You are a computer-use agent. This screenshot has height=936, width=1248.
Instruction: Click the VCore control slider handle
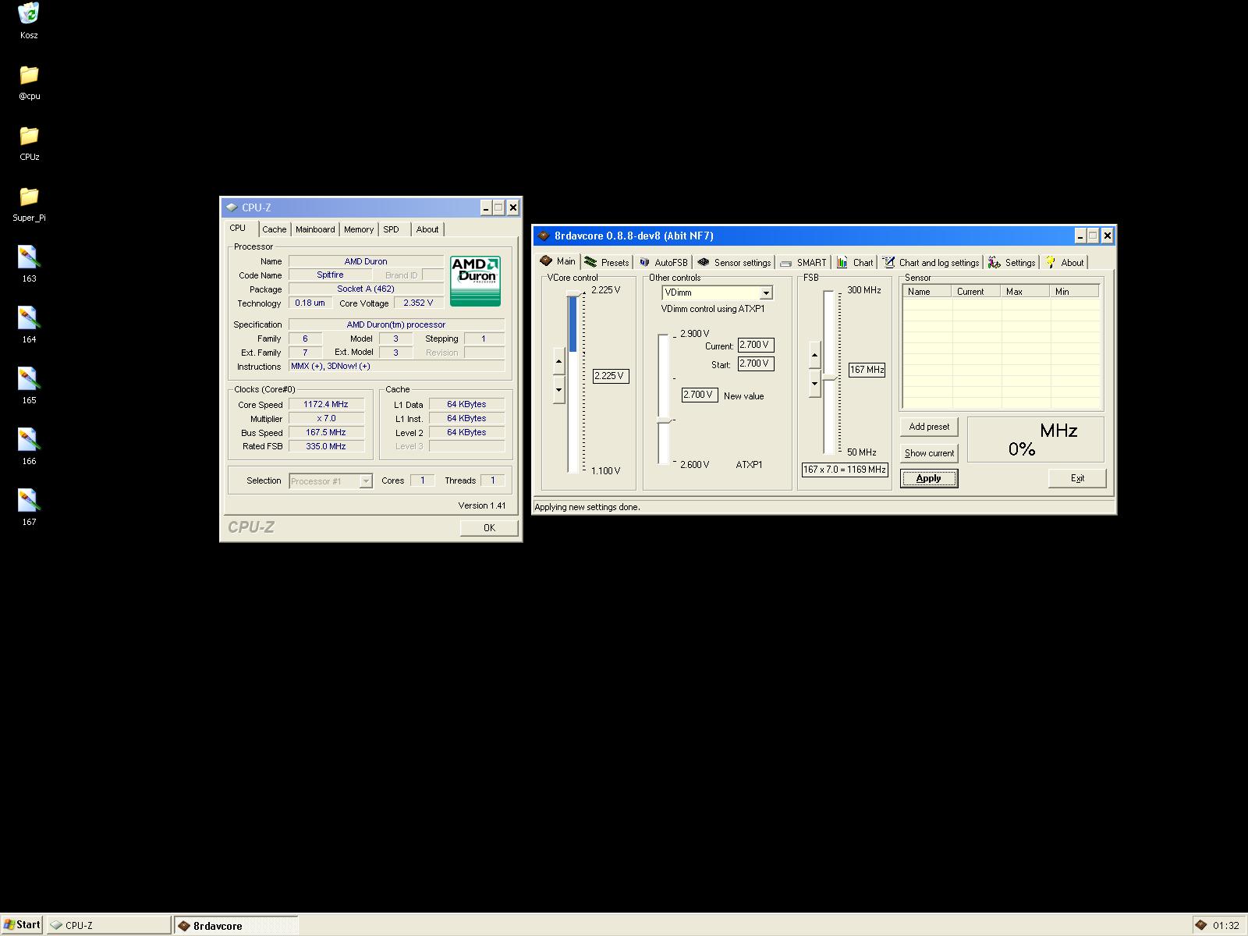point(575,292)
